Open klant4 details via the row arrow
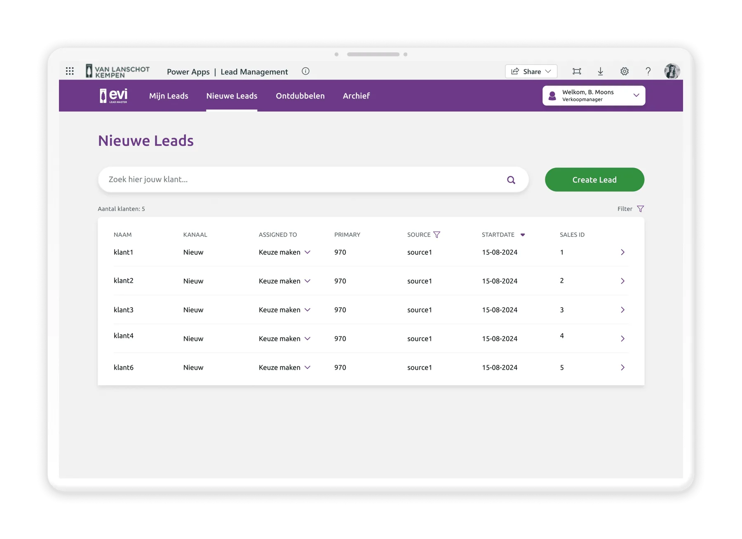This screenshot has width=742, height=539. pos(622,339)
